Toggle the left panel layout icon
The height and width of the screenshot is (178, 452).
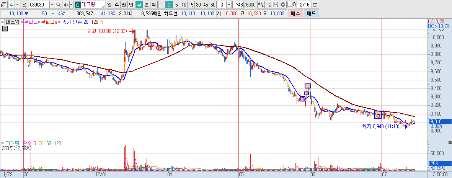click(4, 5)
